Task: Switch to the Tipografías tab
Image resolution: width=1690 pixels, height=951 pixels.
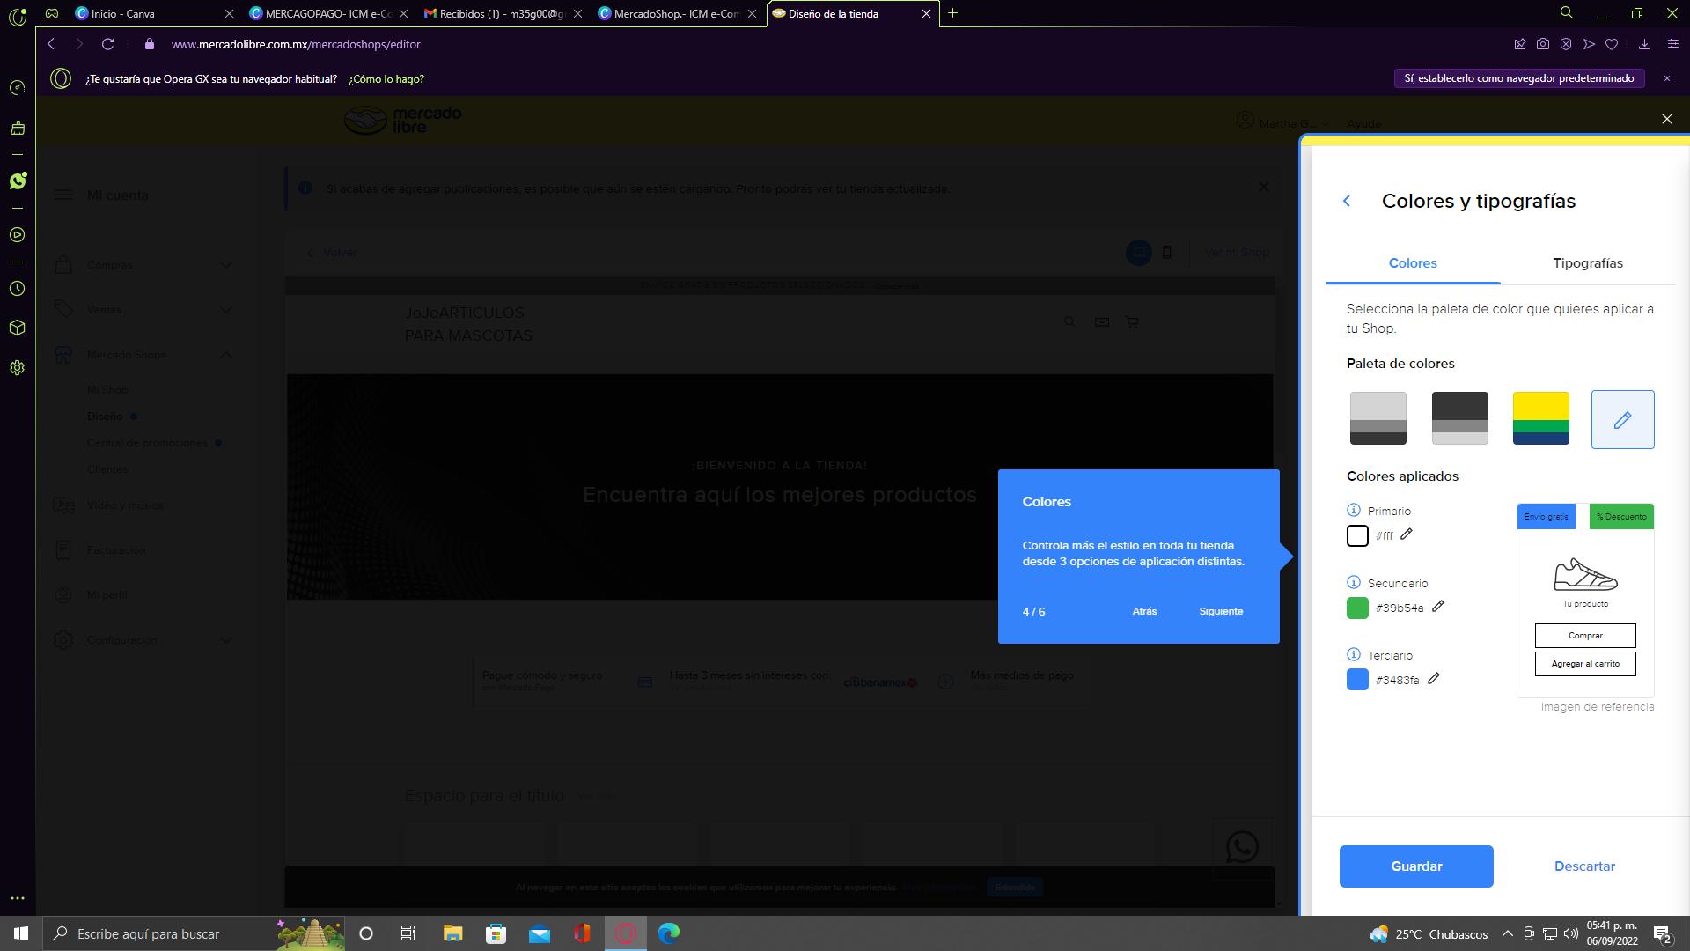Action: click(1587, 263)
